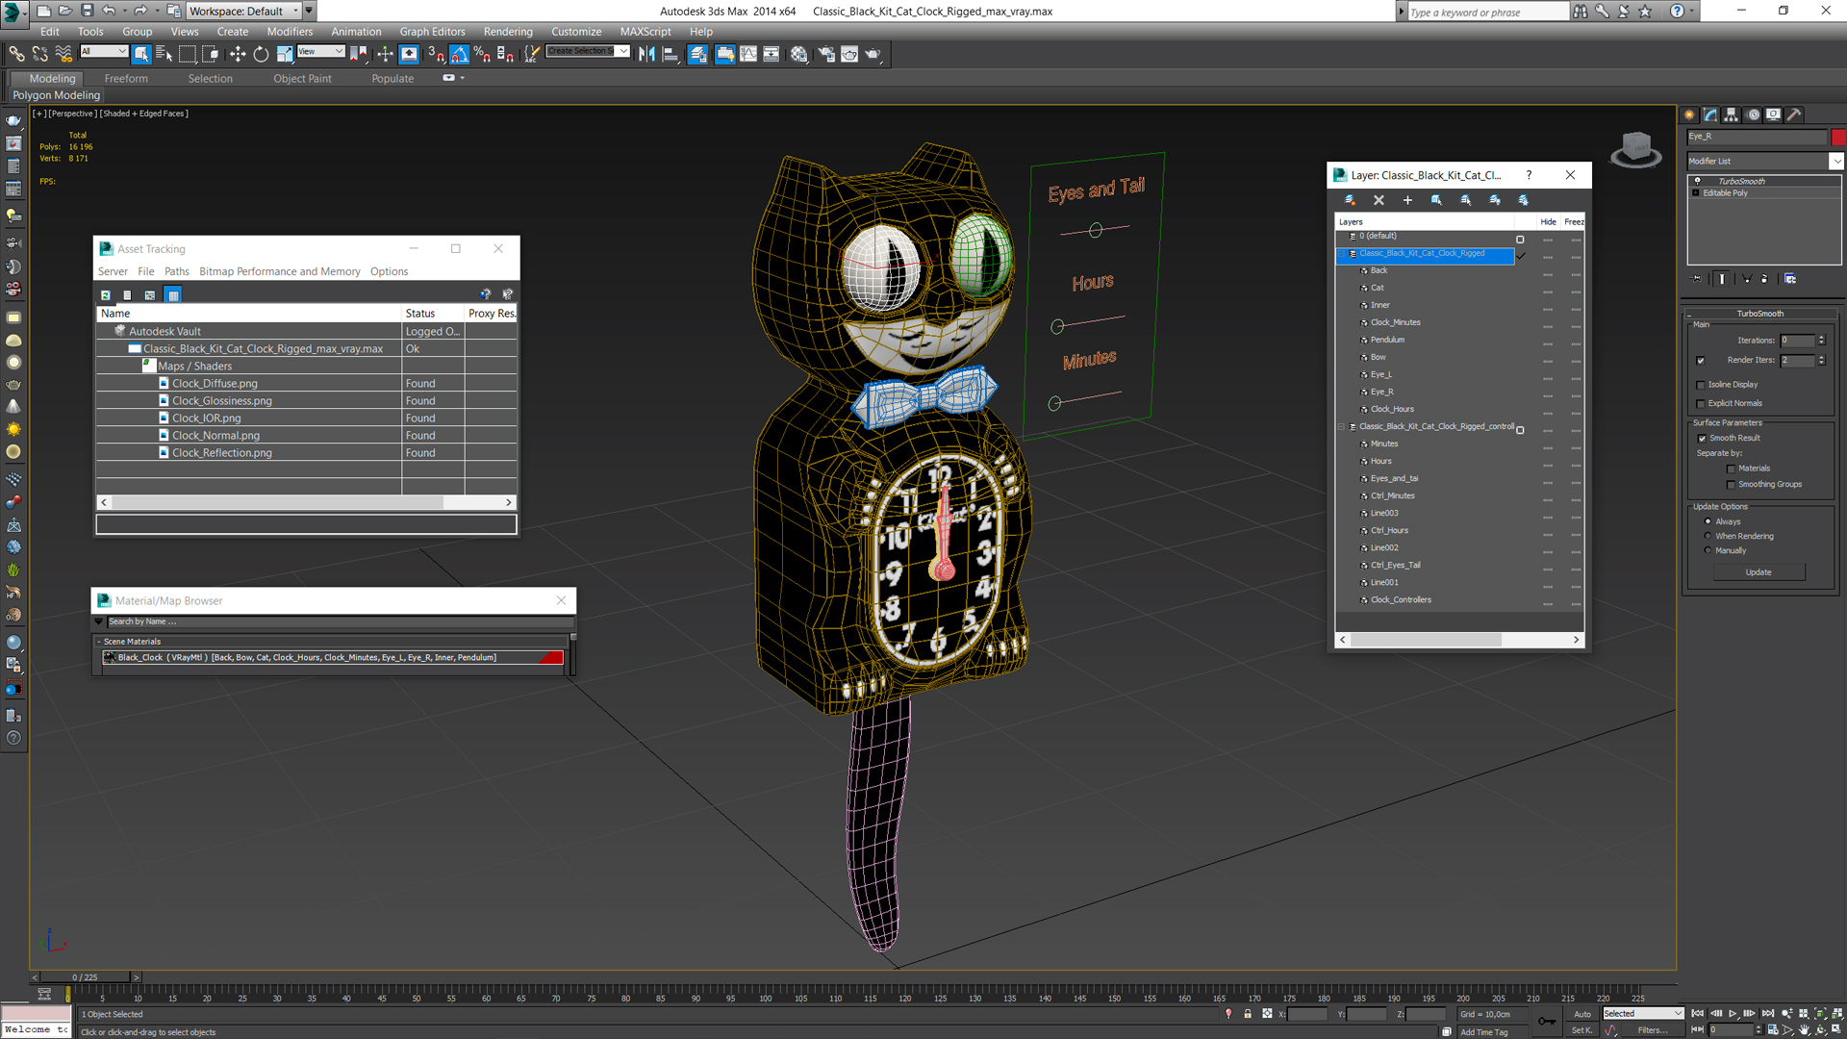The height and width of the screenshot is (1039, 1847).
Task: Click the Render Production teapot
Action: pyautogui.click(x=873, y=54)
